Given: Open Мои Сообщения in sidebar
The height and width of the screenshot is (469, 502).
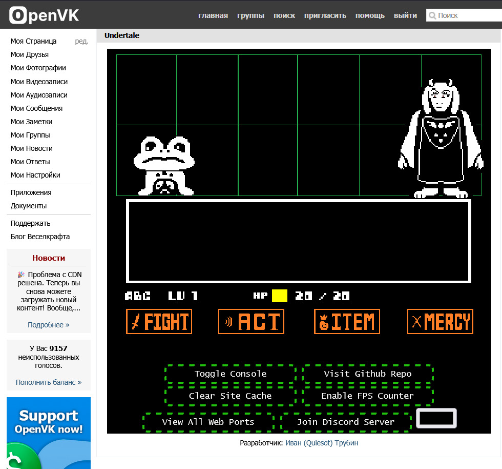Looking at the screenshot, I should coord(36,108).
